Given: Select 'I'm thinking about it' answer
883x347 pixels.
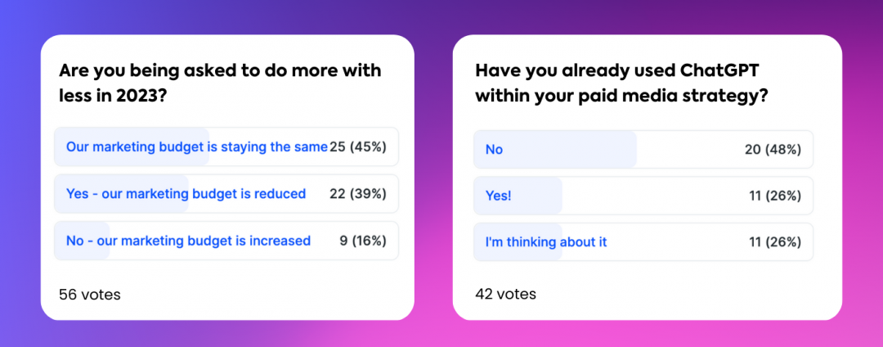Looking at the screenshot, I should [x=643, y=242].
